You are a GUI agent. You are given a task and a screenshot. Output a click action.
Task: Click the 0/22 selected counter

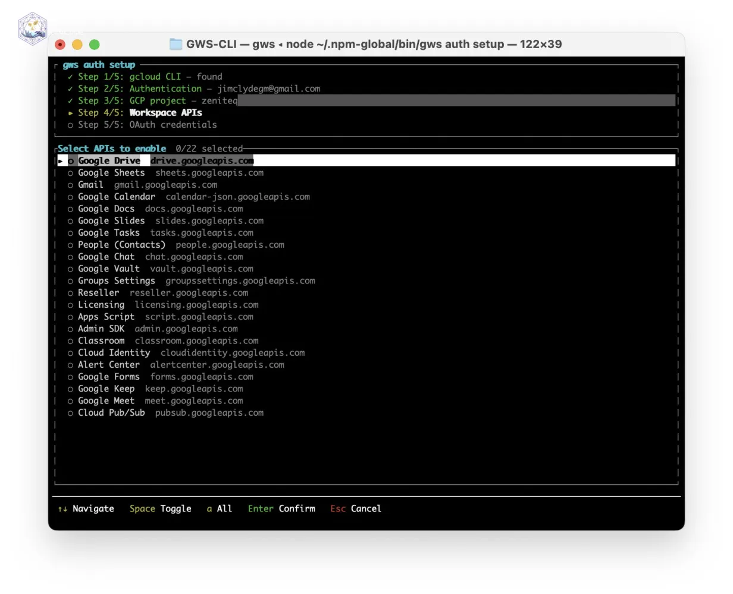tap(209, 148)
